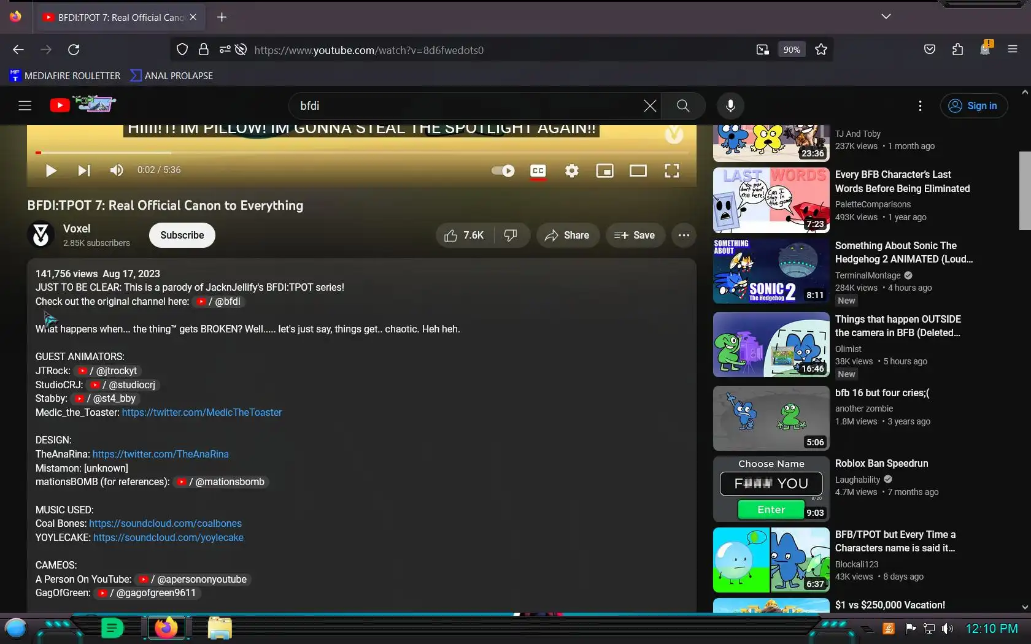Image resolution: width=1031 pixels, height=644 pixels.
Task: View site security lock information
Action: pos(204,50)
